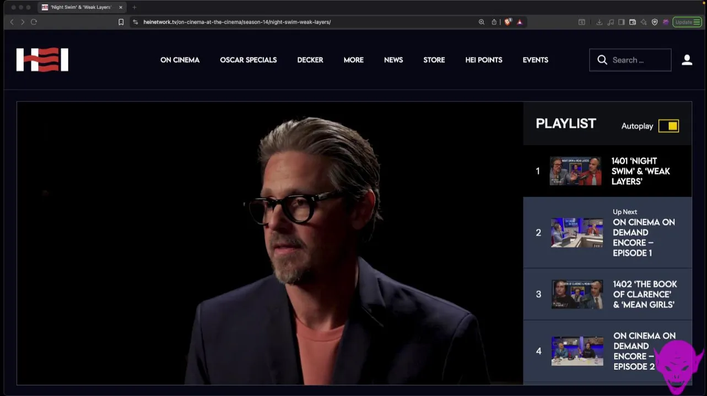Image resolution: width=707 pixels, height=396 pixels.
Task: Open the EVENTS page
Action: coord(536,60)
